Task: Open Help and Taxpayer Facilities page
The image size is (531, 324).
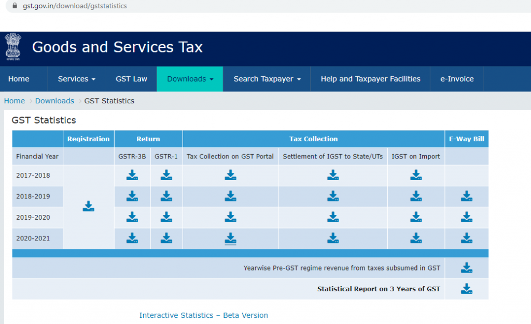Action: coord(370,79)
